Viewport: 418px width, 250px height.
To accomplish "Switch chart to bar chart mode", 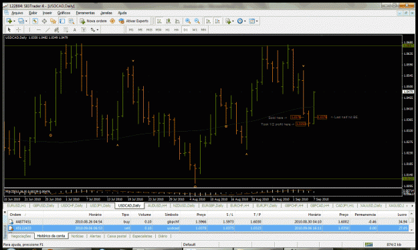I will (159, 21).
